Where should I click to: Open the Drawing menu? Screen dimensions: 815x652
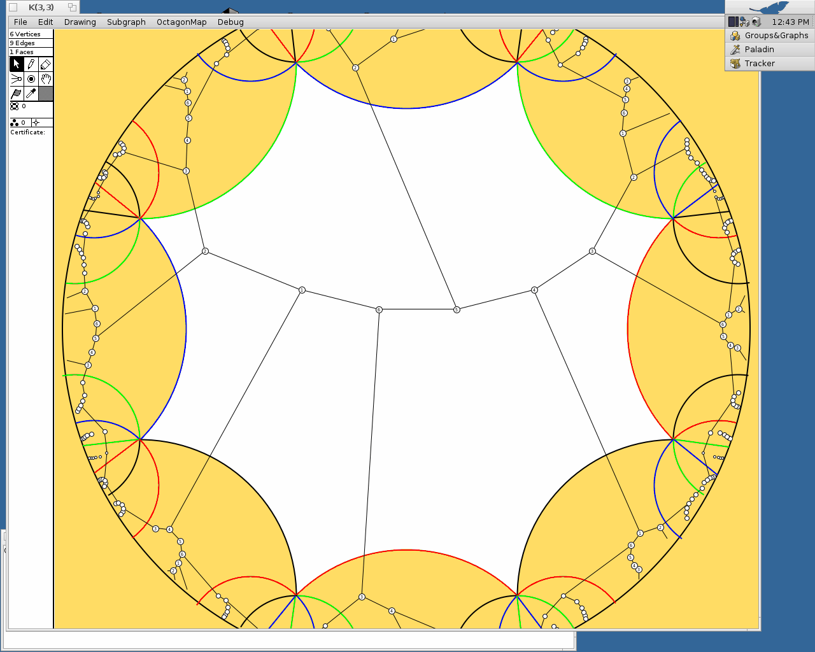tap(80, 22)
